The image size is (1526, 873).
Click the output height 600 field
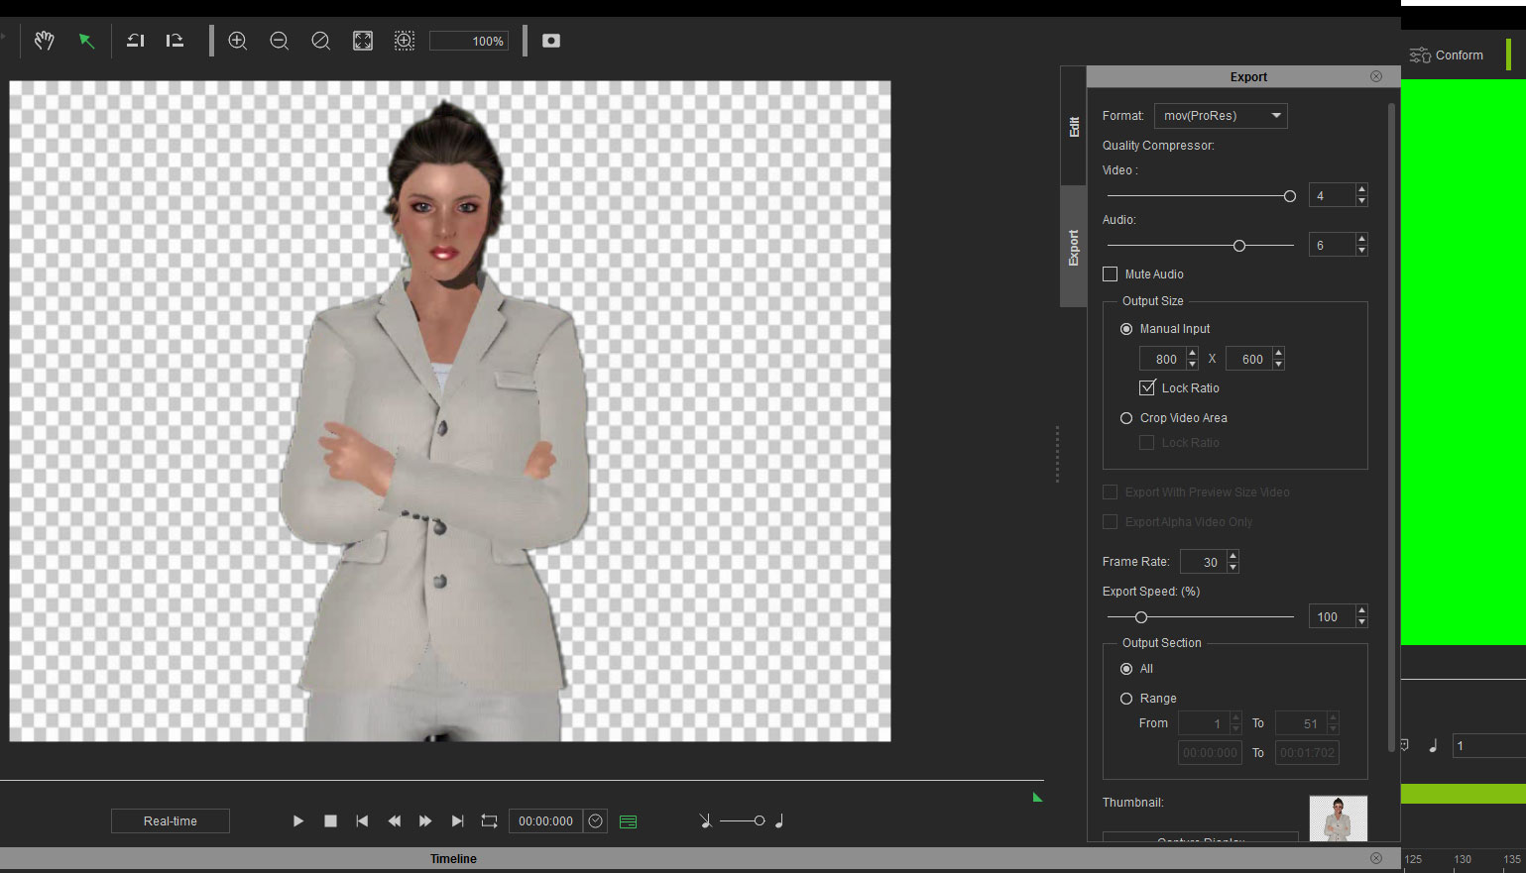pyautogui.click(x=1249, y=359)
